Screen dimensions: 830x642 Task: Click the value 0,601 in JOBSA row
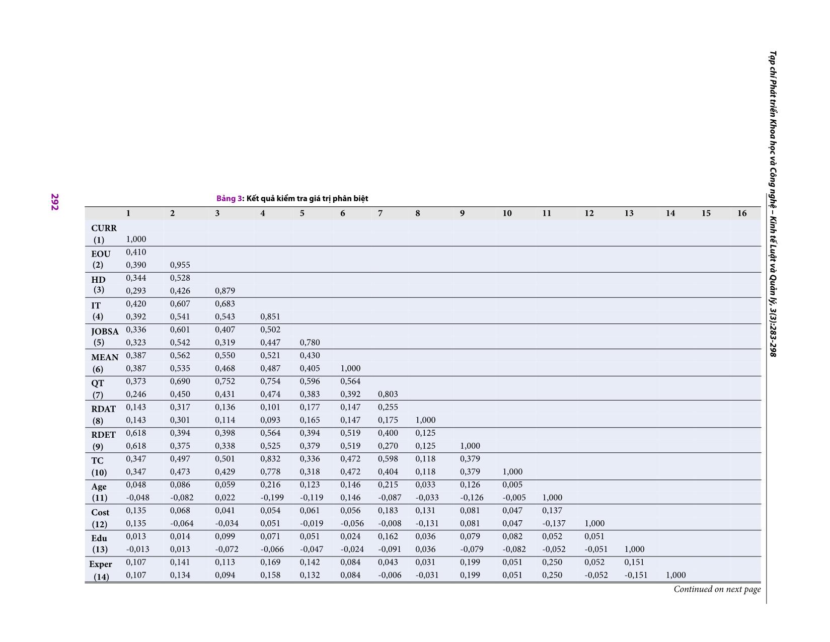point(180,330)
